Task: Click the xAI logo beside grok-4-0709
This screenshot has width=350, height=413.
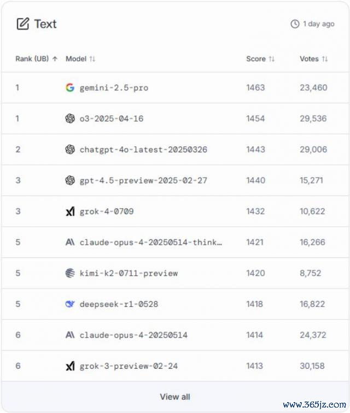Action: 70,211
